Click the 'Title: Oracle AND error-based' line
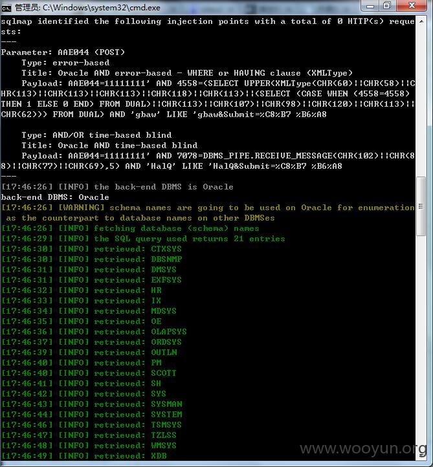The image size is (433, 467). point(187,73)
